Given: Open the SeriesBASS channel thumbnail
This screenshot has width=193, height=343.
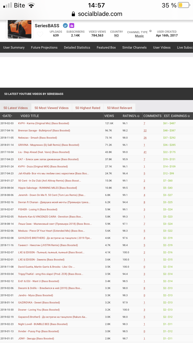Looking at the screenshot, I should tap(20, 30).
